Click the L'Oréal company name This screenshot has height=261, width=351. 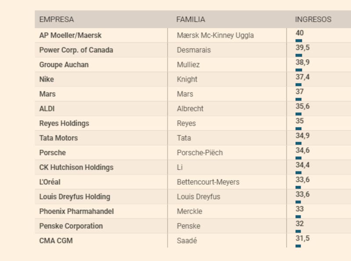pos(50,182)
